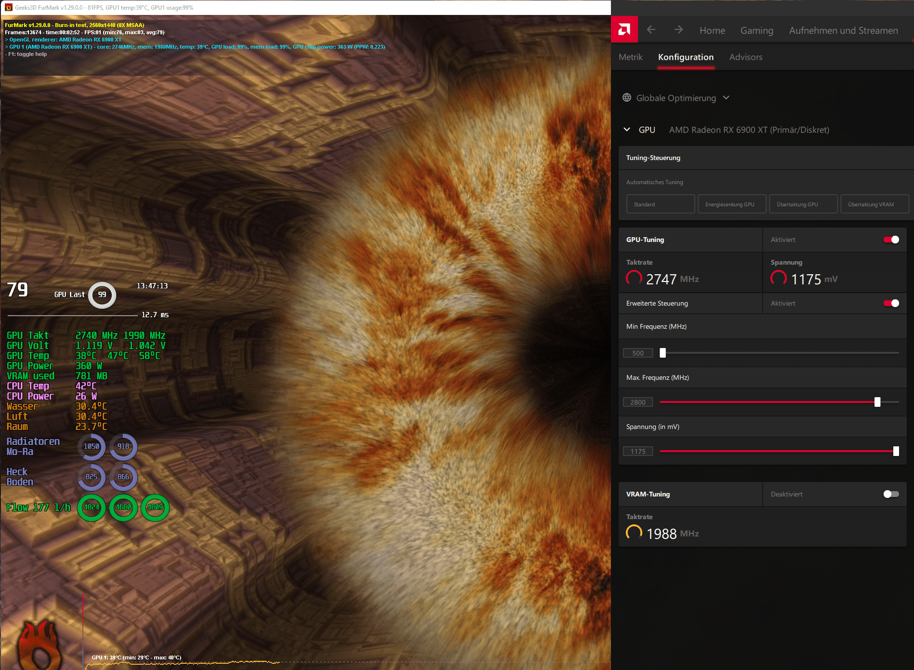914x670 pixels.
Task: Click the '12.7 ms' frametime value
Action: (x=155, y=315)
